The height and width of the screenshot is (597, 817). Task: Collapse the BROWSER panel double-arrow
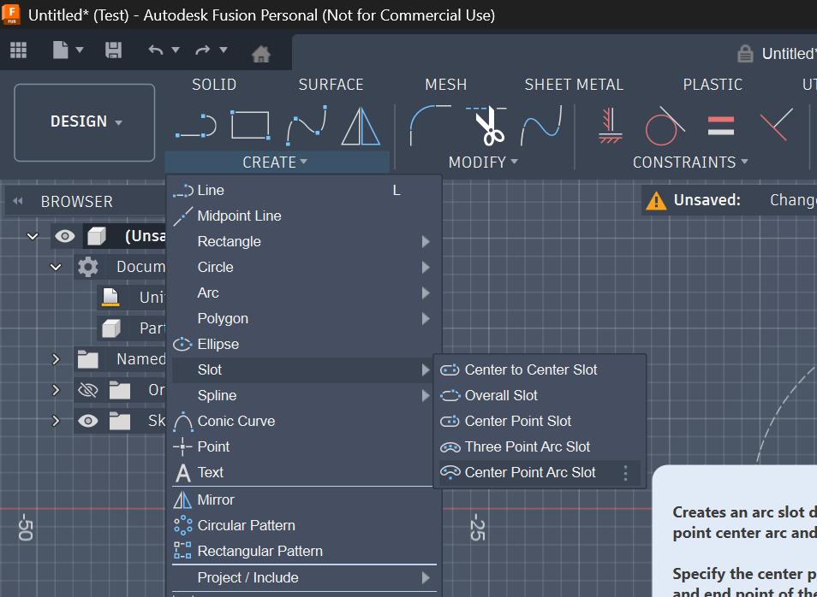pos(18,202)
